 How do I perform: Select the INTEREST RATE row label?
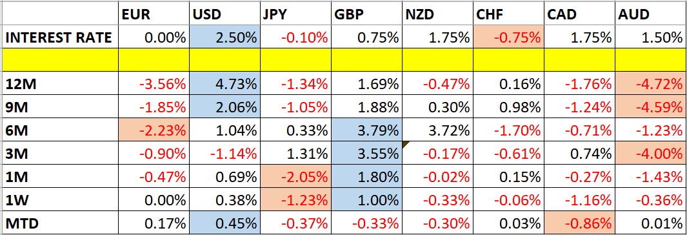[60, 37]
